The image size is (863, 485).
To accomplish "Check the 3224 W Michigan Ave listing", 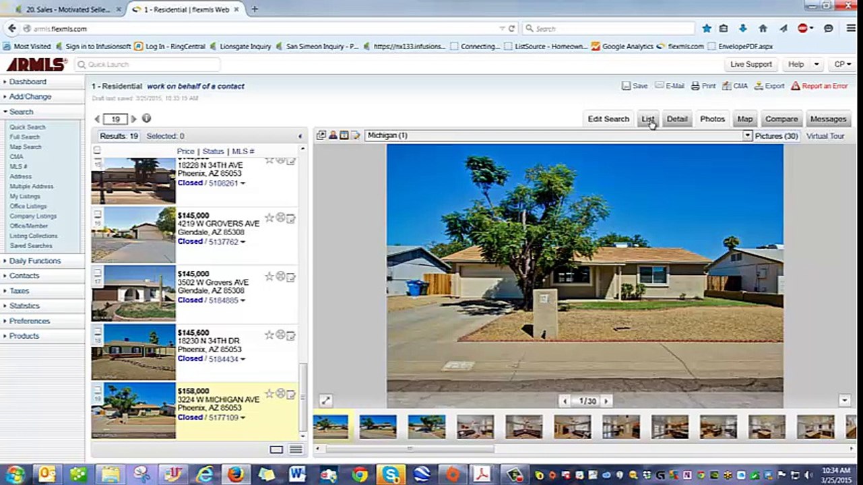I will pos(98,390).
